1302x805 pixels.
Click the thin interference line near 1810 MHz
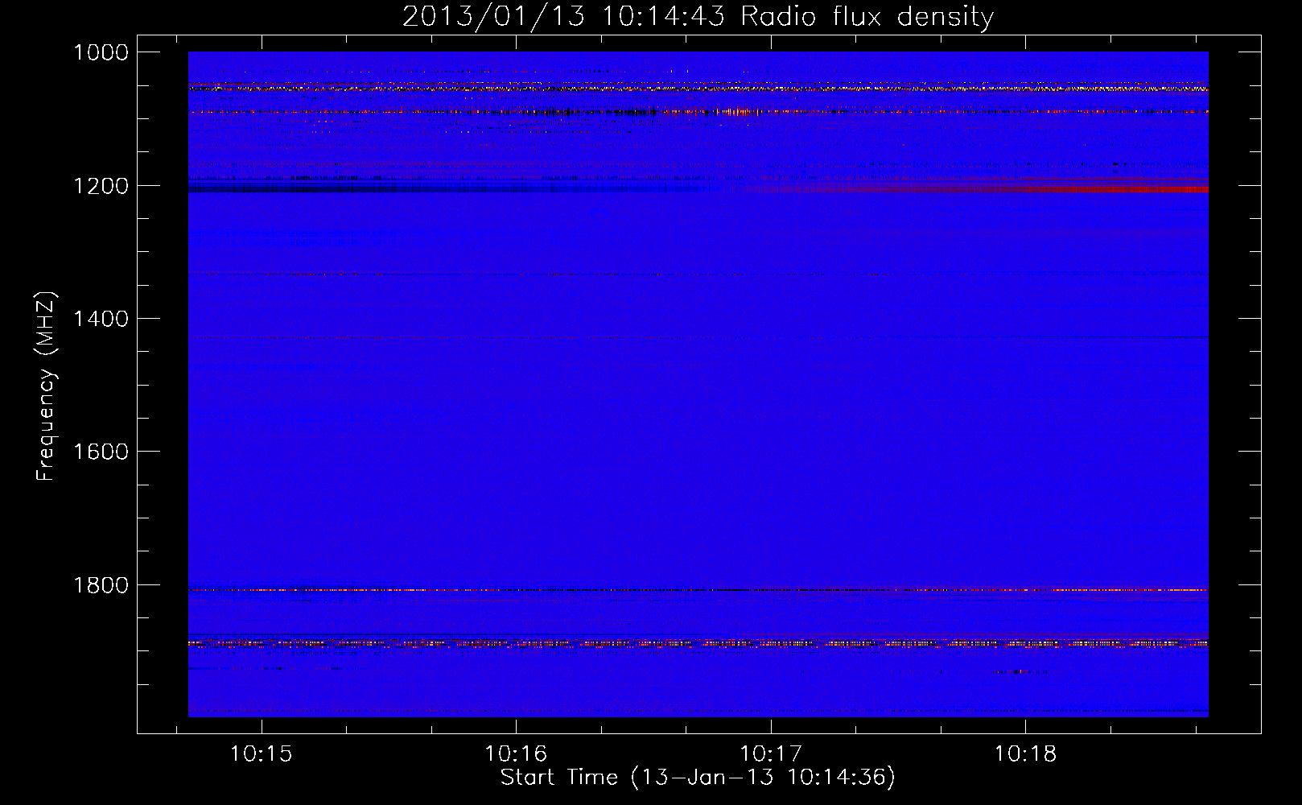tap(698, 590)
